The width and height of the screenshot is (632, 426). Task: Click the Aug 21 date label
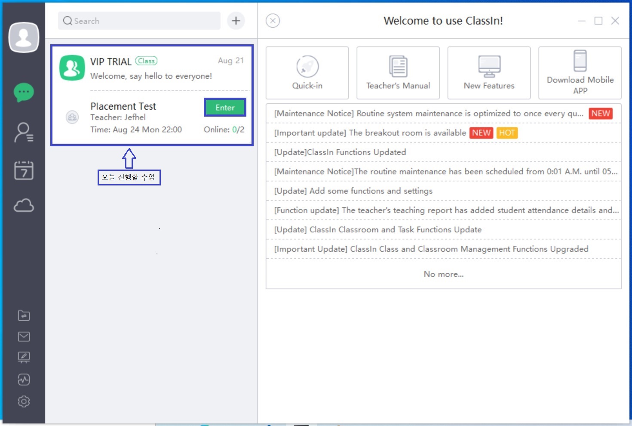point(231,61)
